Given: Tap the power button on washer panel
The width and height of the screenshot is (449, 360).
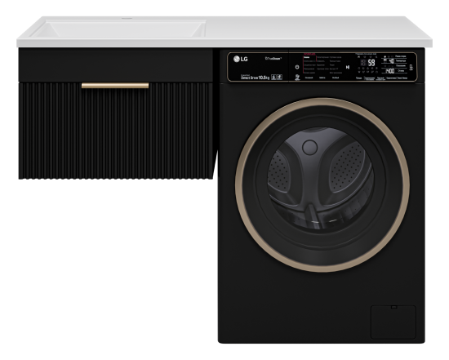Looking at the screenshot, I should [297, 67].
